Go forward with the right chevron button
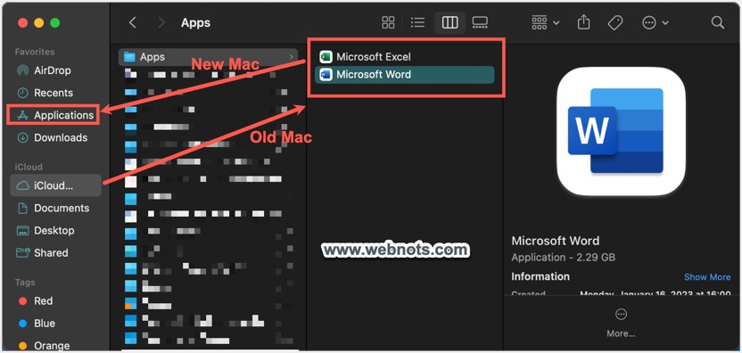742x353 pixels. [161, 22]
